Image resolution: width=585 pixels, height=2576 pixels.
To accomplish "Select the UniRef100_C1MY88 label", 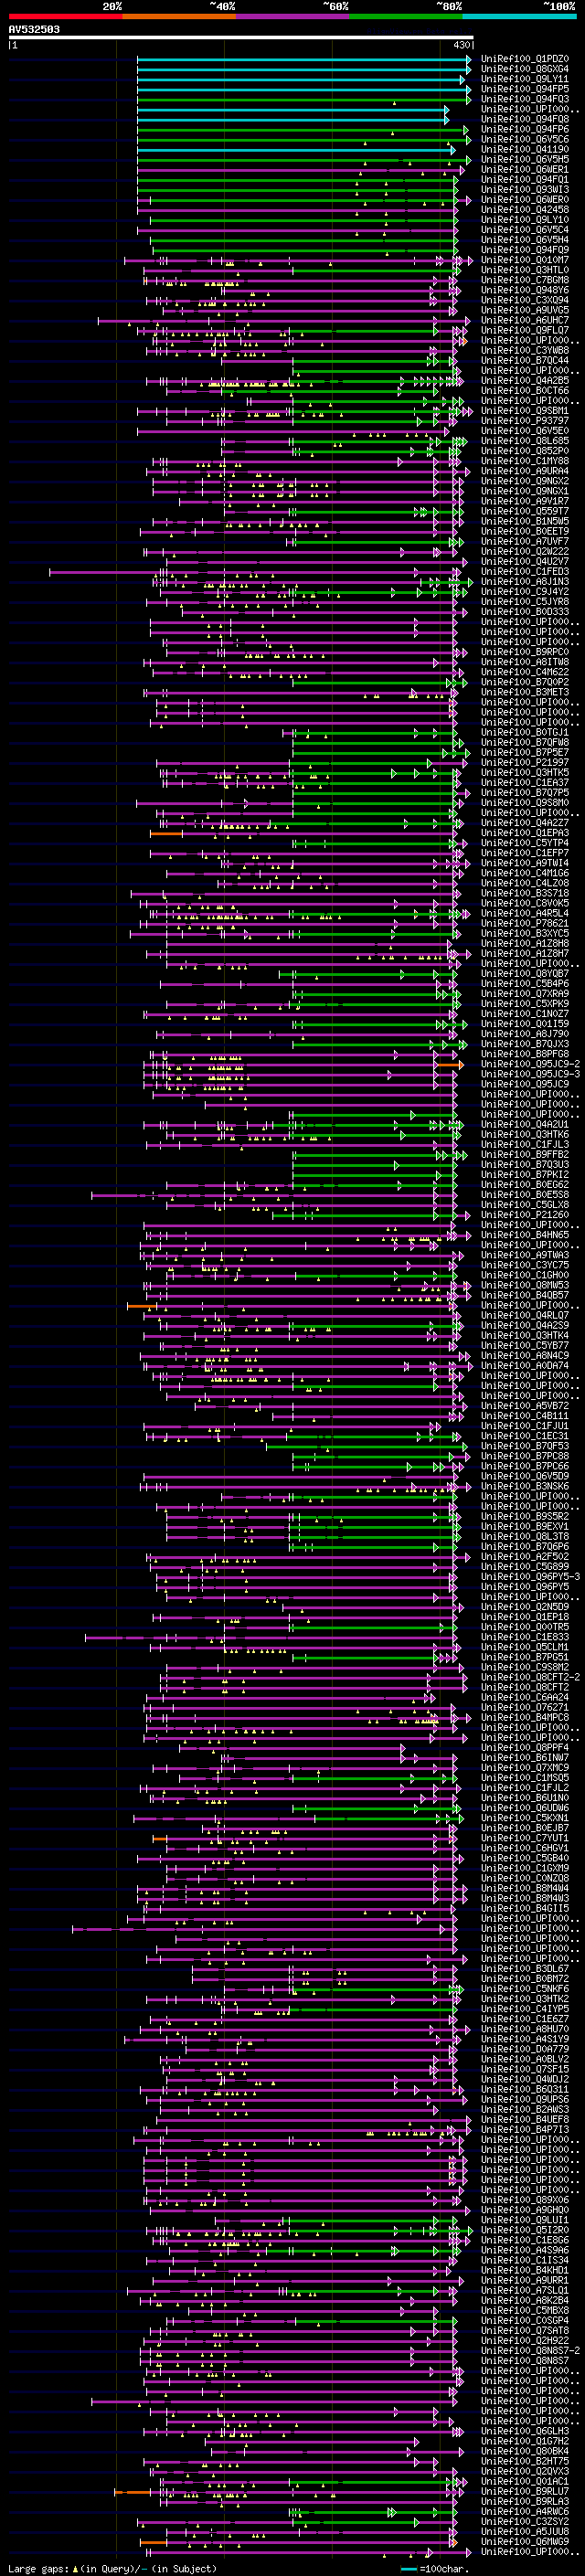I will pos(525,461).
